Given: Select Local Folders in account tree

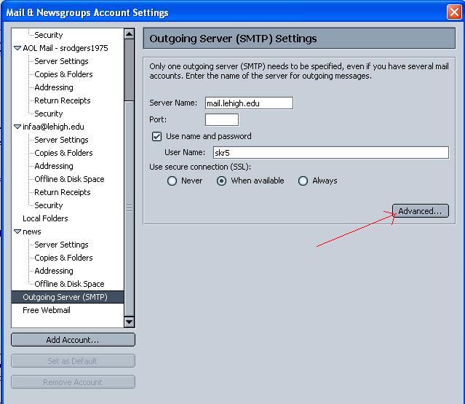Looking at the screenshot, I should 45,218.
